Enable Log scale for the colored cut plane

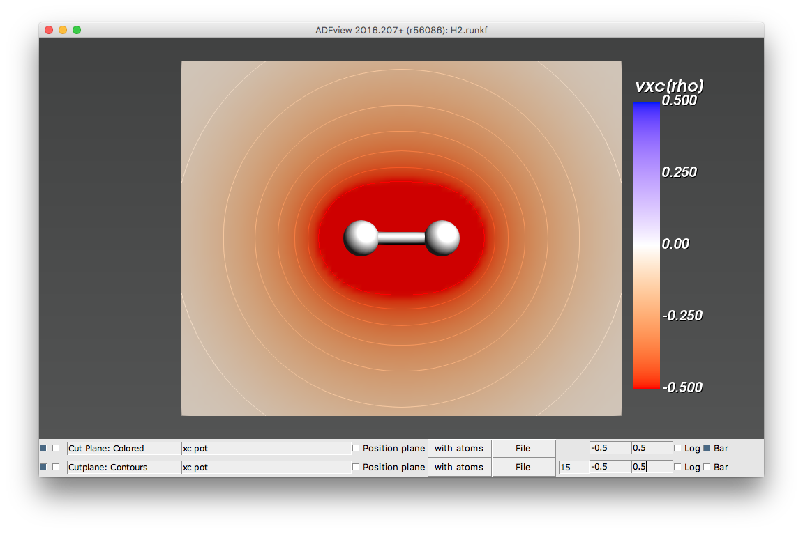point(678,448)
